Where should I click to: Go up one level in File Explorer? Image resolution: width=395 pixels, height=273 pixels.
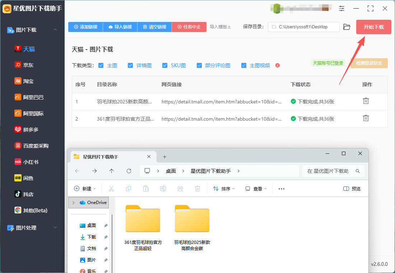(112, 171)
